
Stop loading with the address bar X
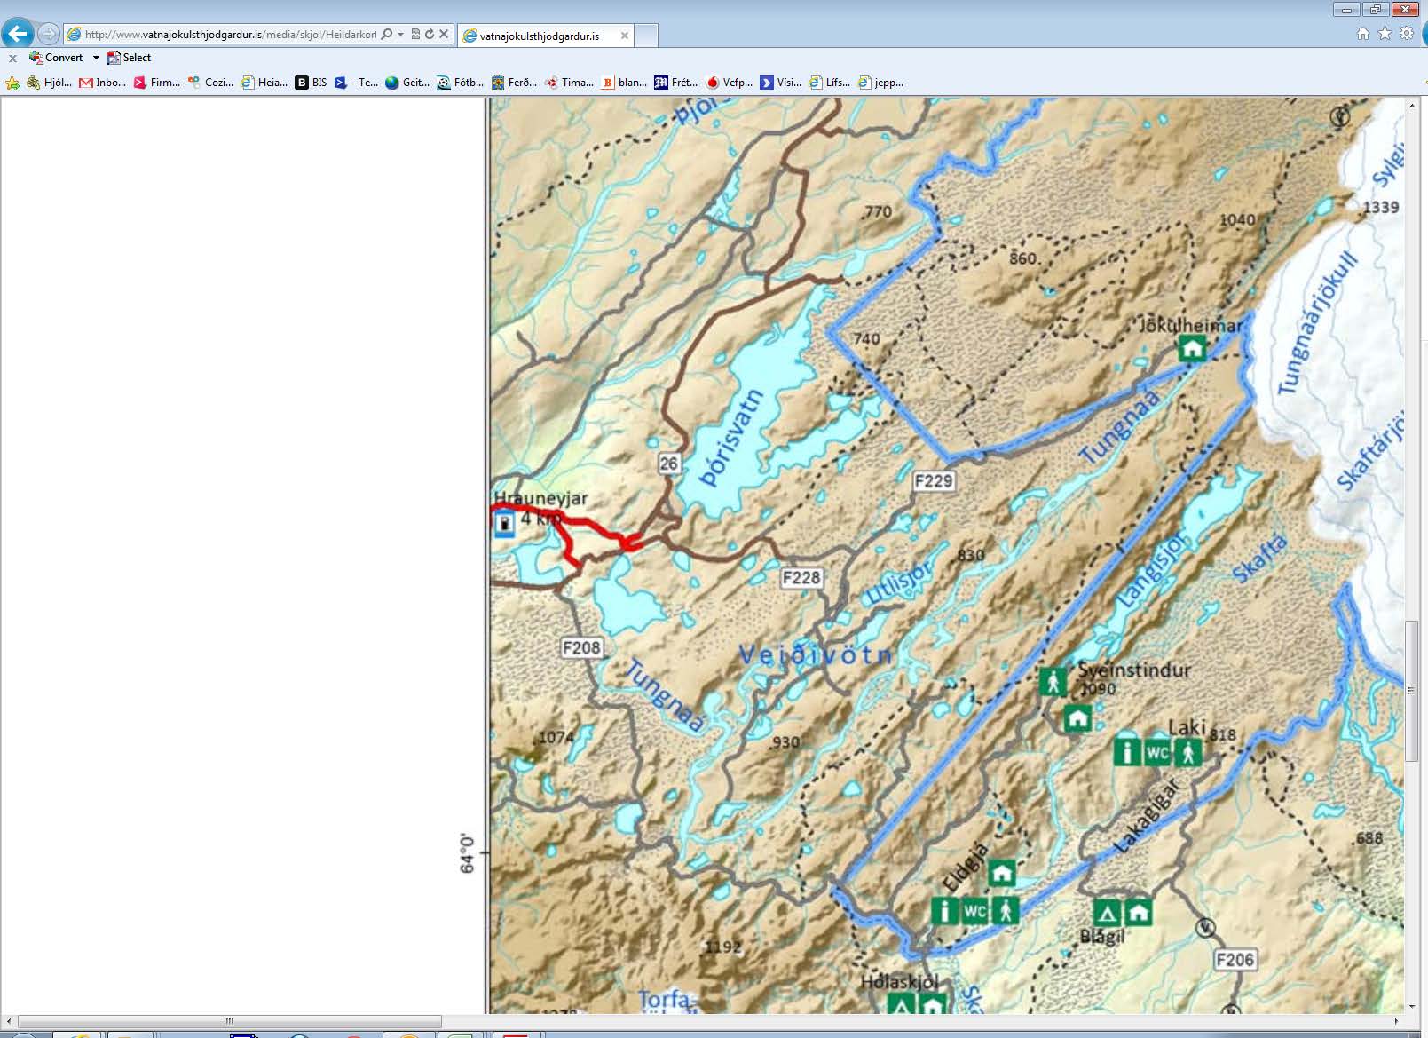click(x=444, y=35)
